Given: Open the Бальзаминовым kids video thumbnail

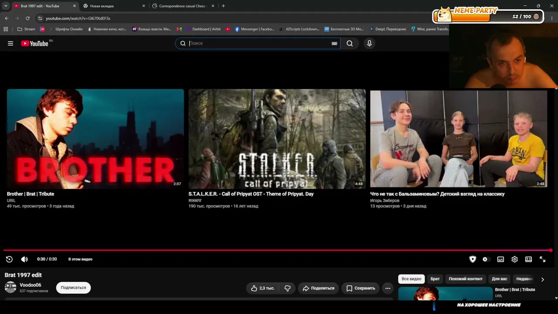Looking at the screenshot, I should point(459,139).
